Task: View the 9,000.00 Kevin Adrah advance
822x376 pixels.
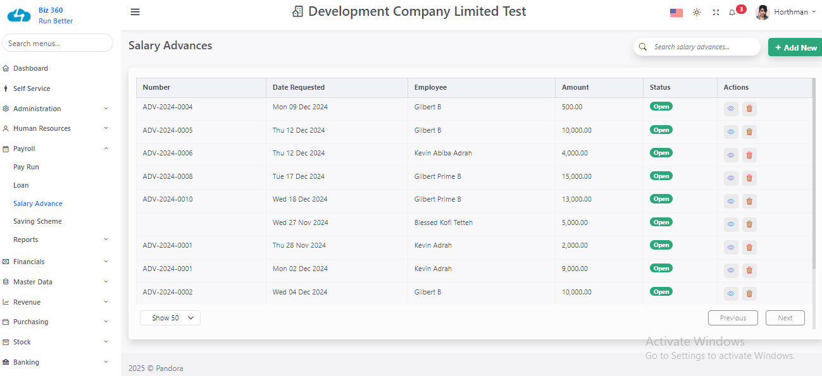Action: 731,270
